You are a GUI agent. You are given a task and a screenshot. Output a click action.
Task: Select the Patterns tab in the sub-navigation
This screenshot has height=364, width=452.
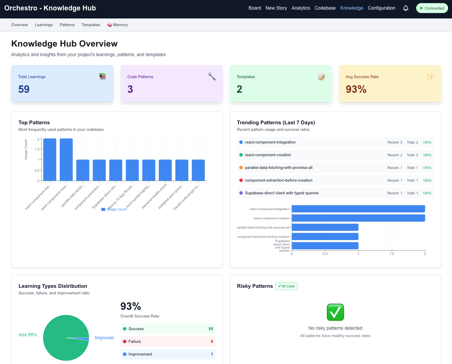click(67, 25)
